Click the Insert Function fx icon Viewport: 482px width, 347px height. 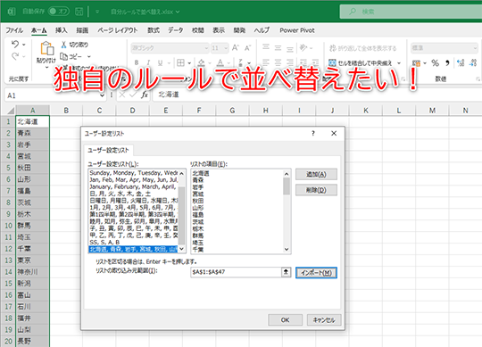click(145, 95)
